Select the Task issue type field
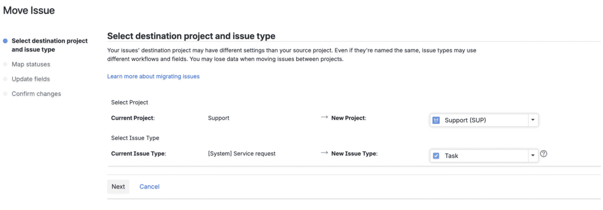Image resolution: width=603 pixels, height=210 pixels. pyautogui.click(x=484, y=156)
